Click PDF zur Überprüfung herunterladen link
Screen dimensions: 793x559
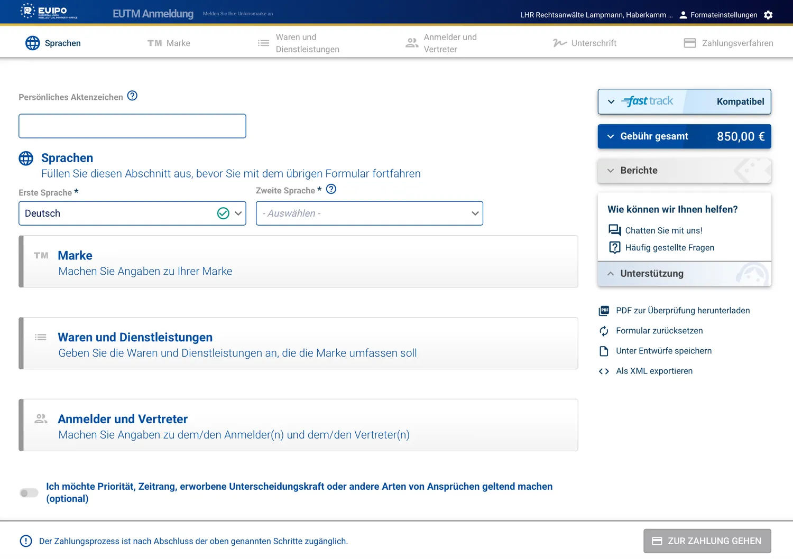(683, 311)
